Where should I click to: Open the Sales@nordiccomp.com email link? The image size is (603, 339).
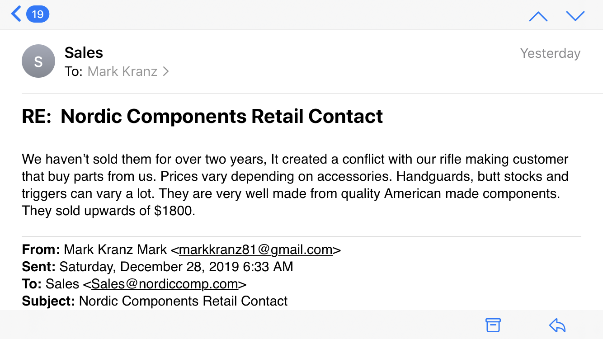[165, 284]
